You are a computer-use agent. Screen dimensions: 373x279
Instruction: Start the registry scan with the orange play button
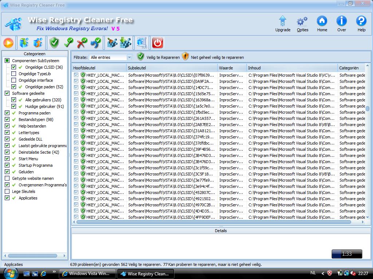(8, 43)
